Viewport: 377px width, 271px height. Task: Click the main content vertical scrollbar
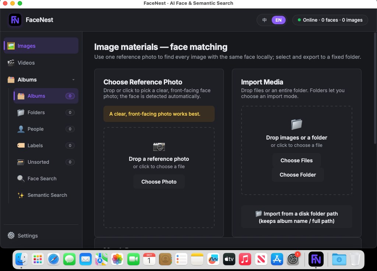coord(375,89)
